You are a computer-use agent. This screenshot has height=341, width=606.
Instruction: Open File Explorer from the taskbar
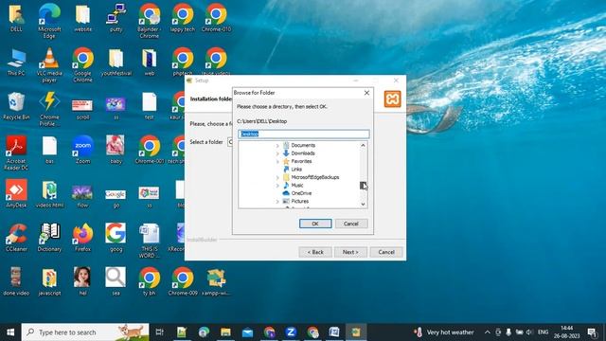[x=225, y=332]
